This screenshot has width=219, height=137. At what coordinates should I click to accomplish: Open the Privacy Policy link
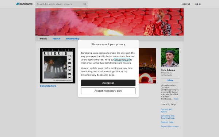(122, 60)
